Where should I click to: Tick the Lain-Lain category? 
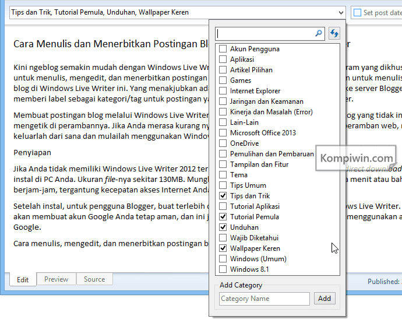[x=223, y=122]
